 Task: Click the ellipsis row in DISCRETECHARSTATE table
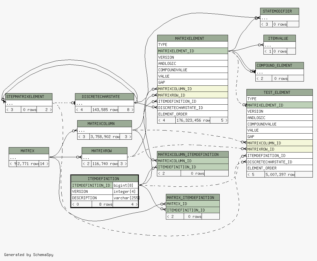[105, 103]
